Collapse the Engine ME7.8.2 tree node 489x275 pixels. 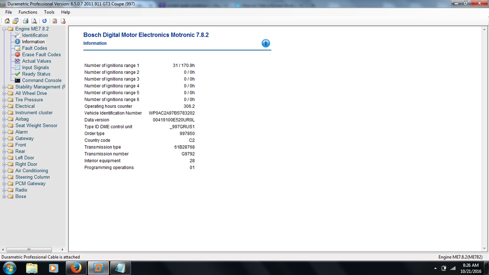coord(4,29)
